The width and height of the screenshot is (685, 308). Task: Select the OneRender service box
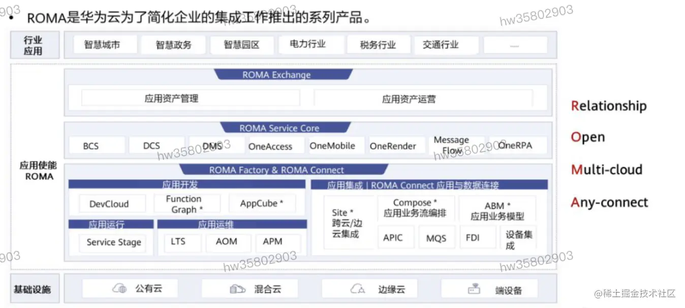(396, 146)
